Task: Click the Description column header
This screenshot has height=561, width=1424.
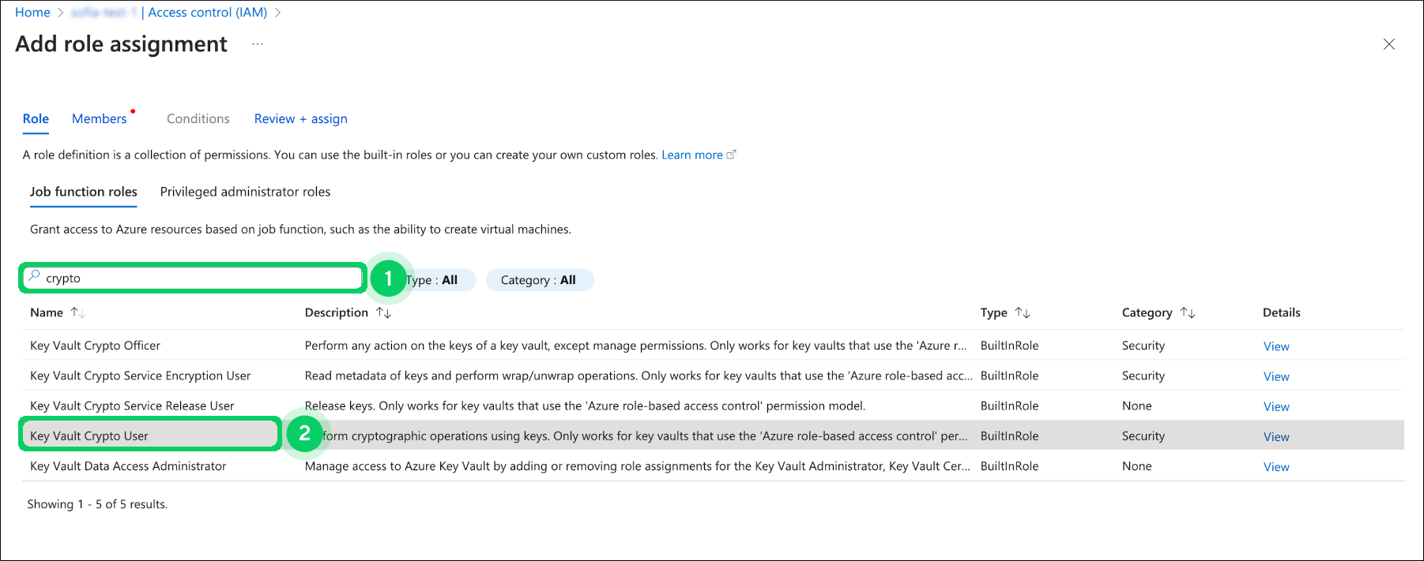Action: [337, 312]
